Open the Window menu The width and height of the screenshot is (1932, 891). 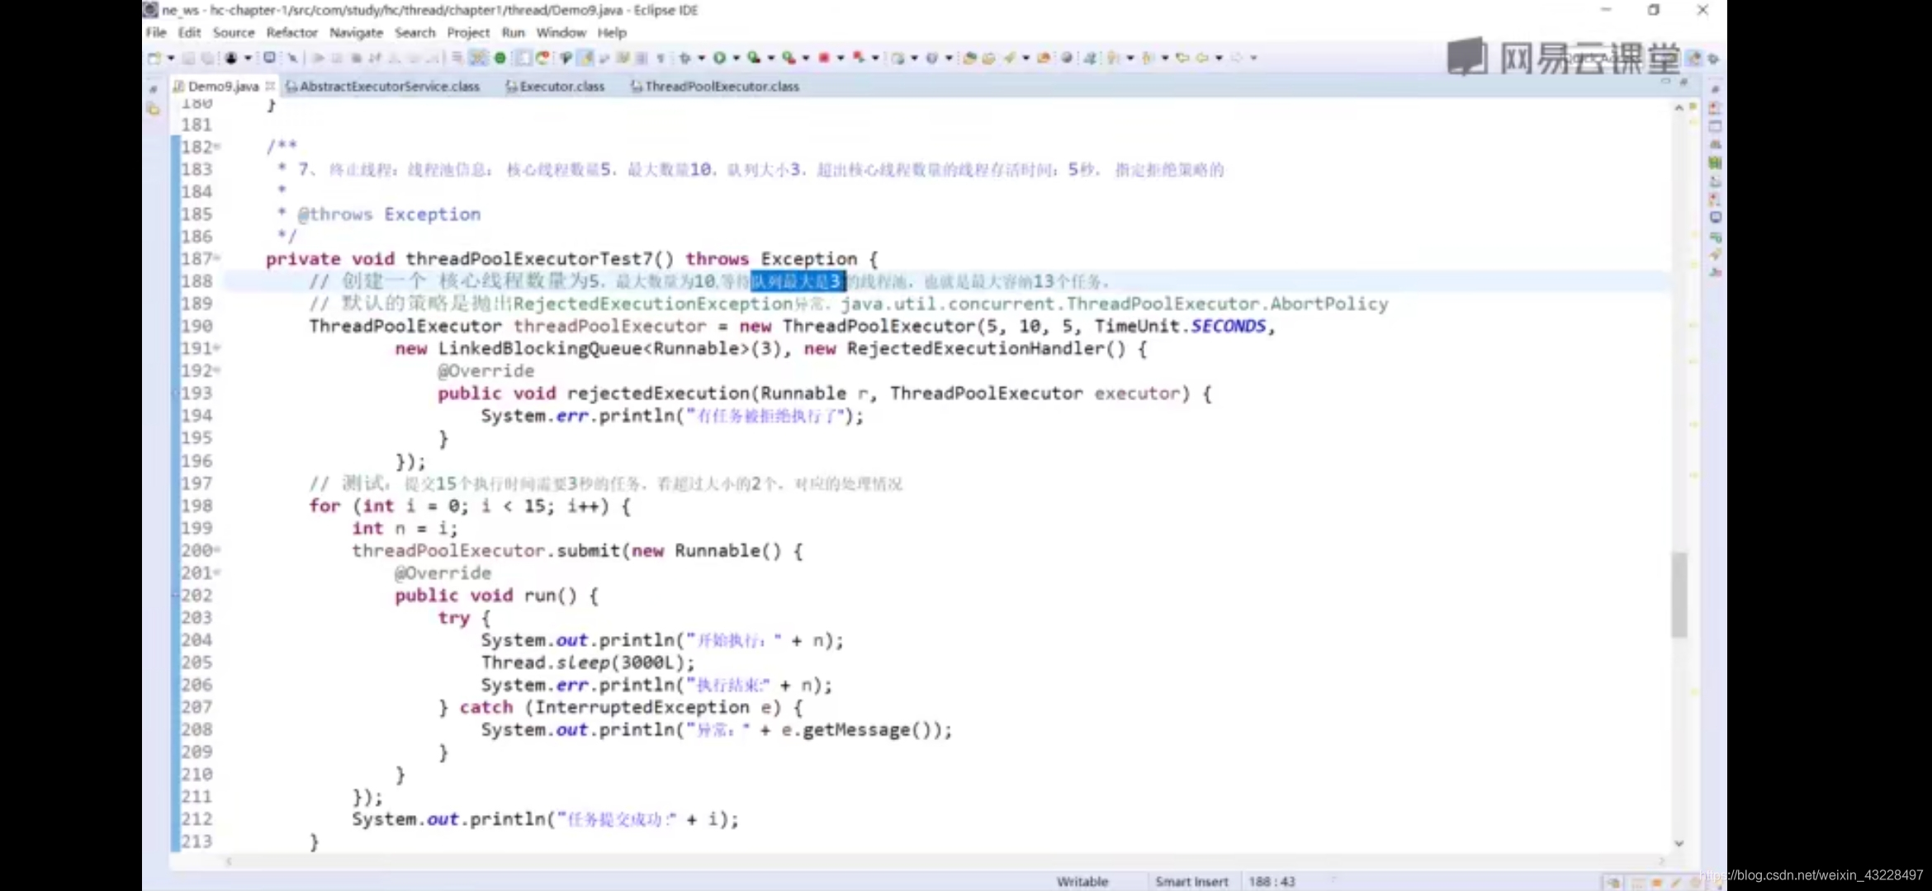coord(561,32)
